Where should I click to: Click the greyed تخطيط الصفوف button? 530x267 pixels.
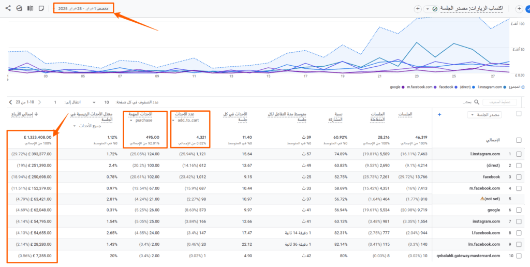point(499,102)
